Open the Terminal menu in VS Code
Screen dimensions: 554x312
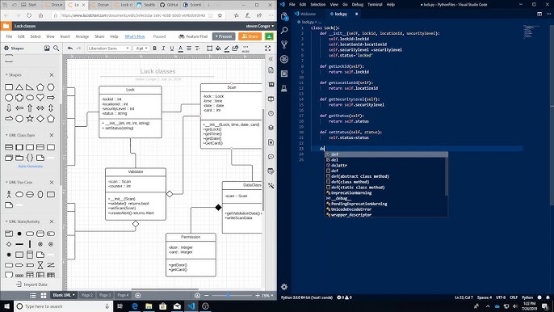click(x=375, y=5)
